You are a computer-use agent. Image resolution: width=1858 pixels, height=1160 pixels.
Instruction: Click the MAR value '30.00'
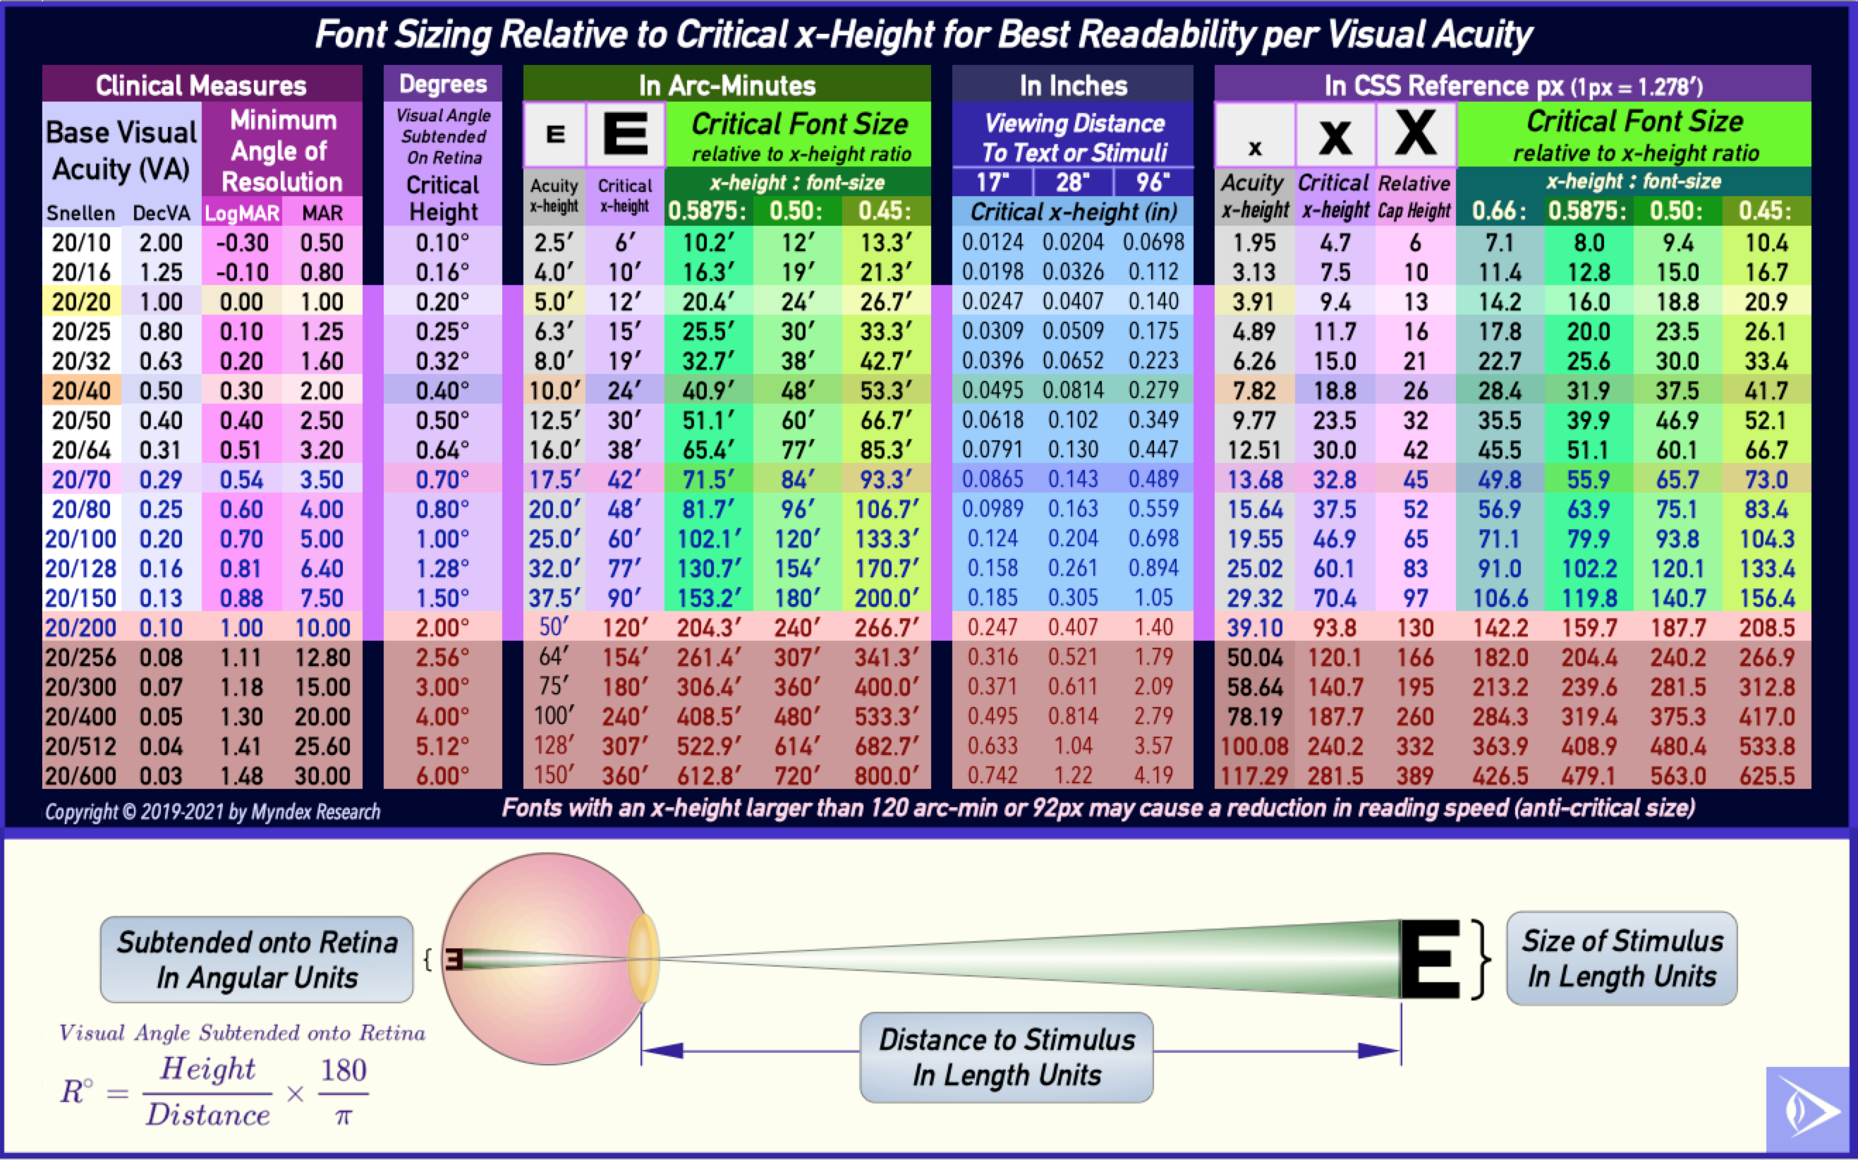(x=322, y=775)
